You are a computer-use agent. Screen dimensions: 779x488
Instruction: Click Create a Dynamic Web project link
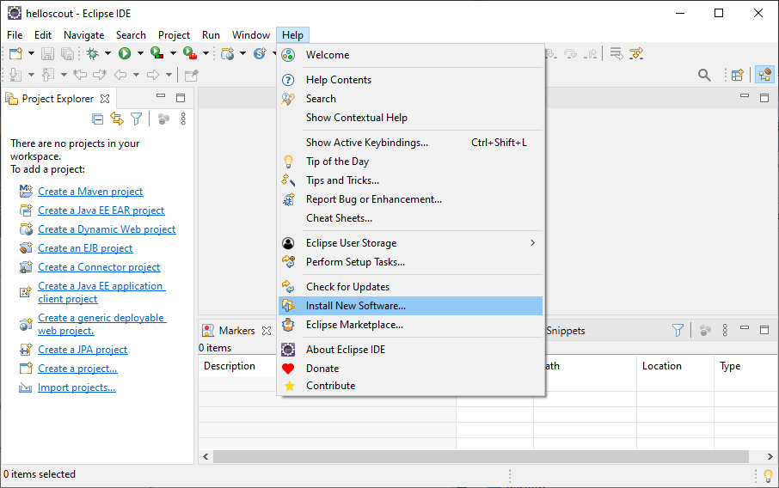point(107,229)
